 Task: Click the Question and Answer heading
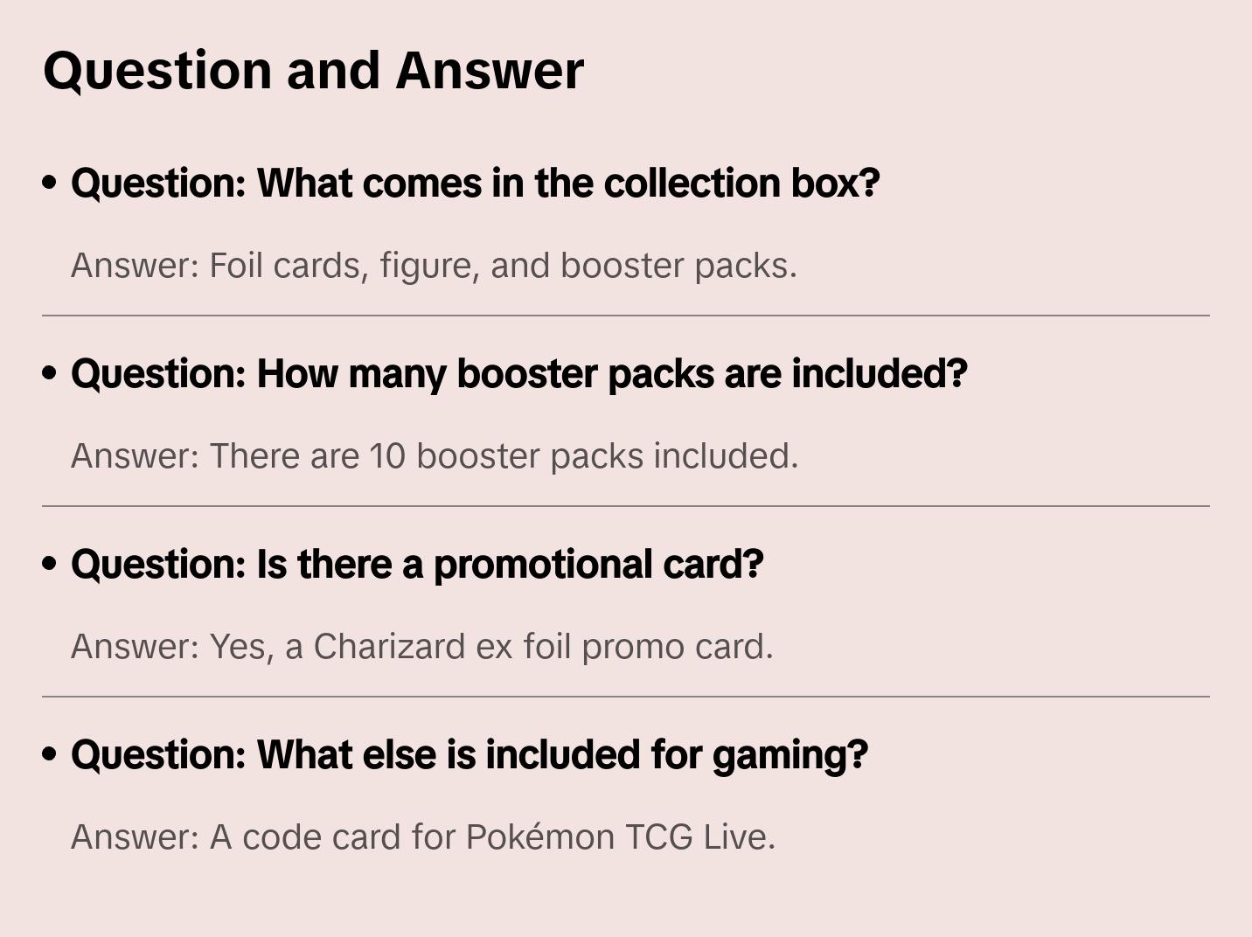pos(314,71)
